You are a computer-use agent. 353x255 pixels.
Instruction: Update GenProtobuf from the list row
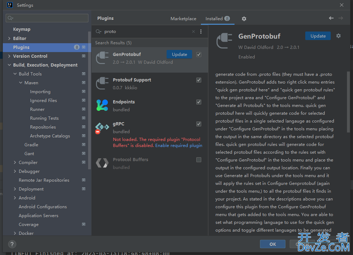click(179, 54)
